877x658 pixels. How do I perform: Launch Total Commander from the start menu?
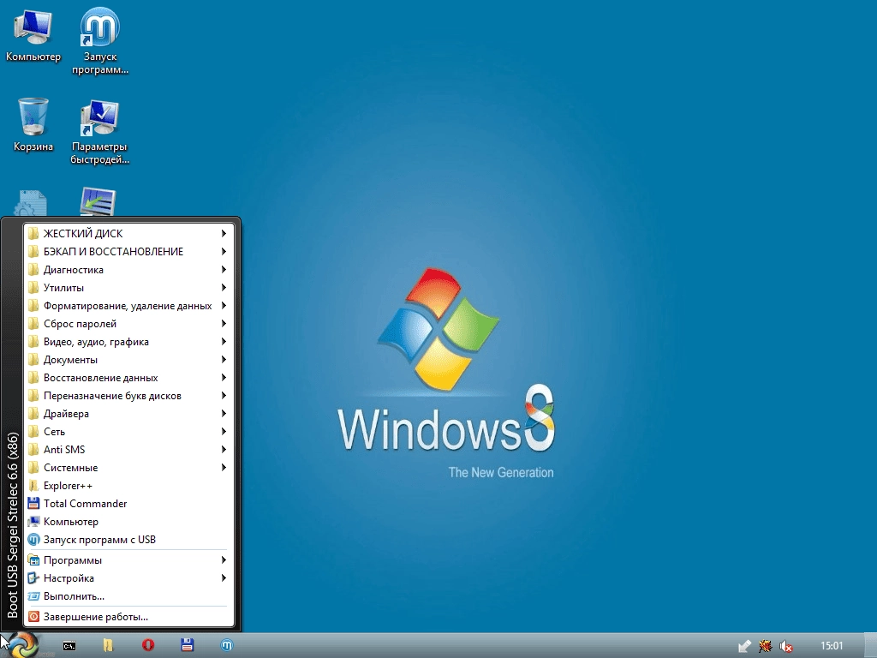click(128, 503)
